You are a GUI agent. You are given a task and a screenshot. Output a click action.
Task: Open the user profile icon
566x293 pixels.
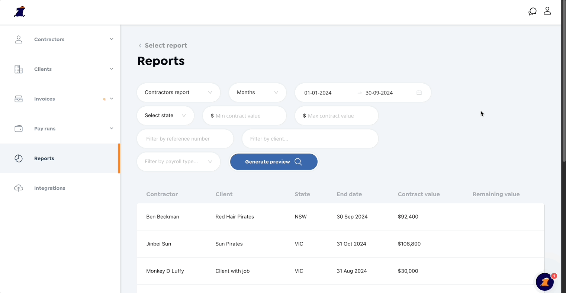tap(547, 11)
